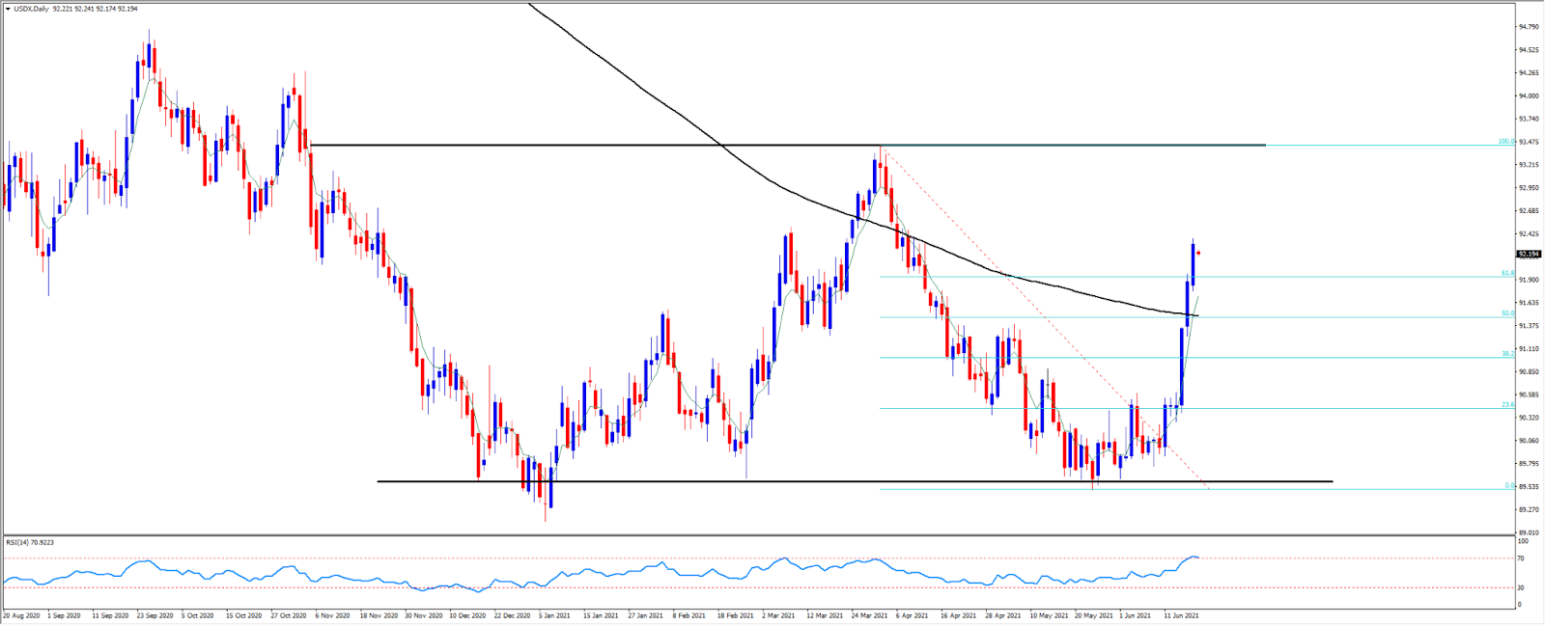Select the 50.0 Fibonacci retracement label

(1507, 313)
